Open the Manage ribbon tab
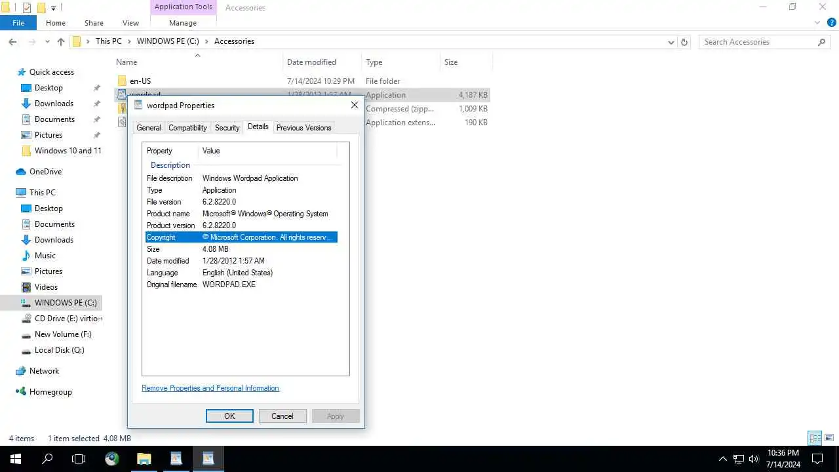The height and width of the screenshot is (472, 839). (x=183, y=23)
